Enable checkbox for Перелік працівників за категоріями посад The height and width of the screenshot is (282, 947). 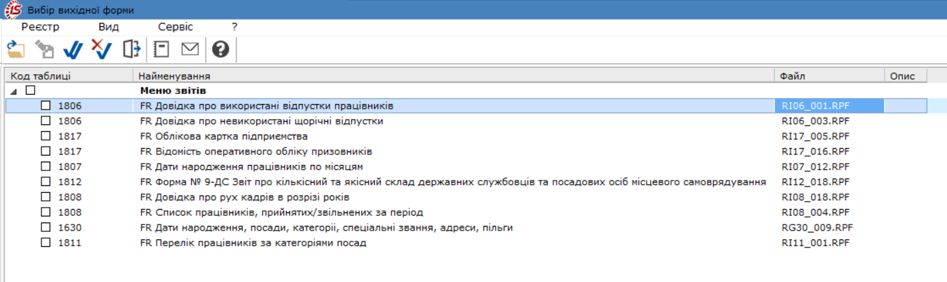pos(45,243)
